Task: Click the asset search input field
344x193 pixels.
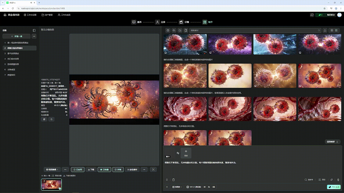Action: [255, 30]
